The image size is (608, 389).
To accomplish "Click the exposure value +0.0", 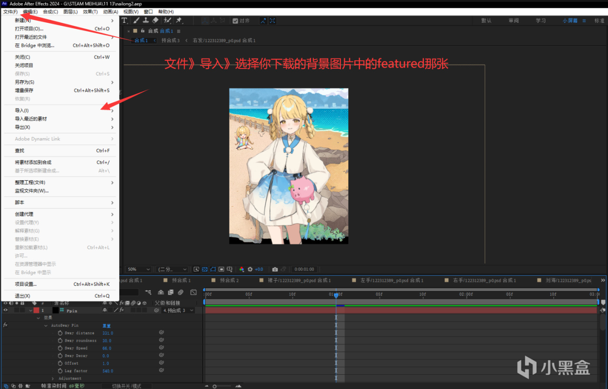I will pyautogui.click(x=259, y=269).
